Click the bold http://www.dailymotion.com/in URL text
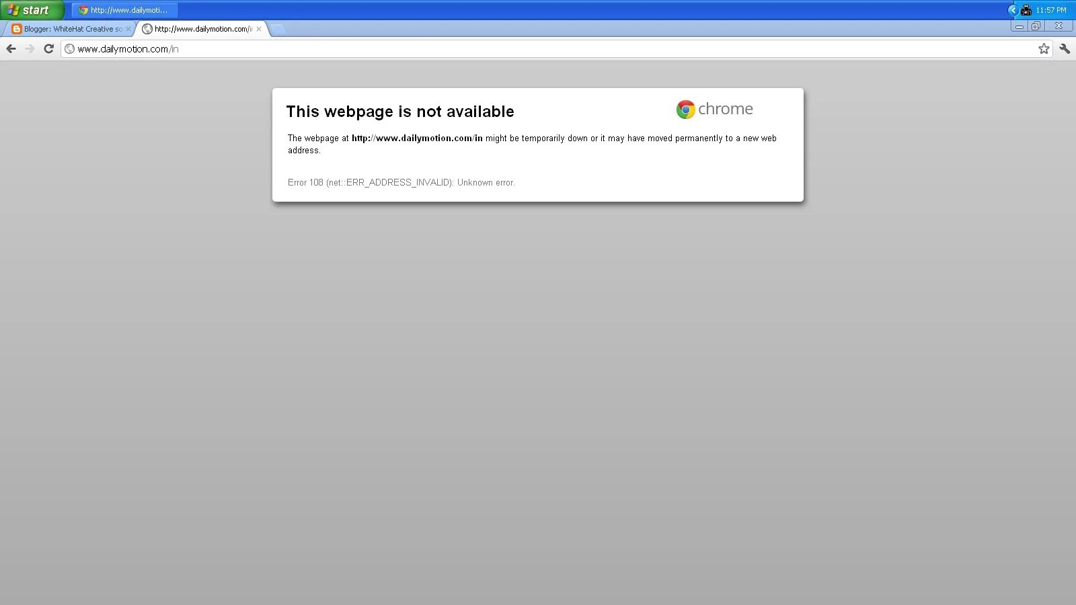Screen dimensions: 1076x605 click(417, 138)
